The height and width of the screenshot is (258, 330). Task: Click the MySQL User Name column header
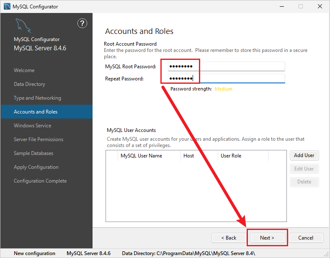tap(149, 156)
